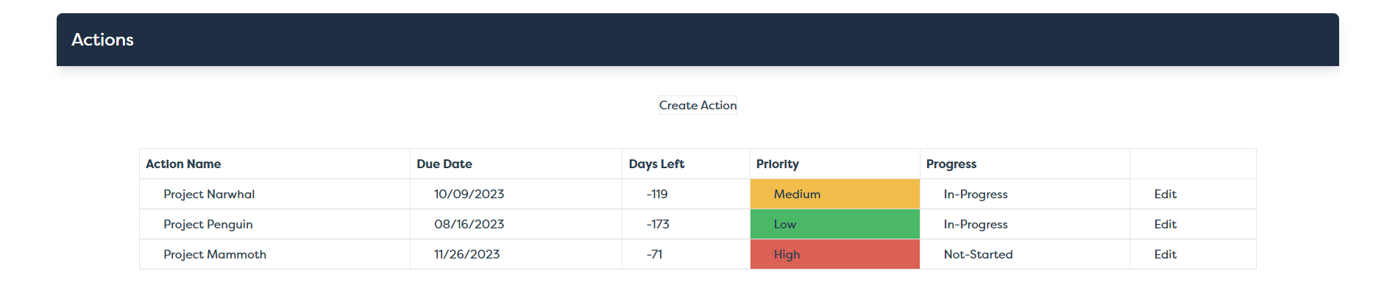Click the Create Action button
The image size is (1398, 293).
[x=698, y=105]
